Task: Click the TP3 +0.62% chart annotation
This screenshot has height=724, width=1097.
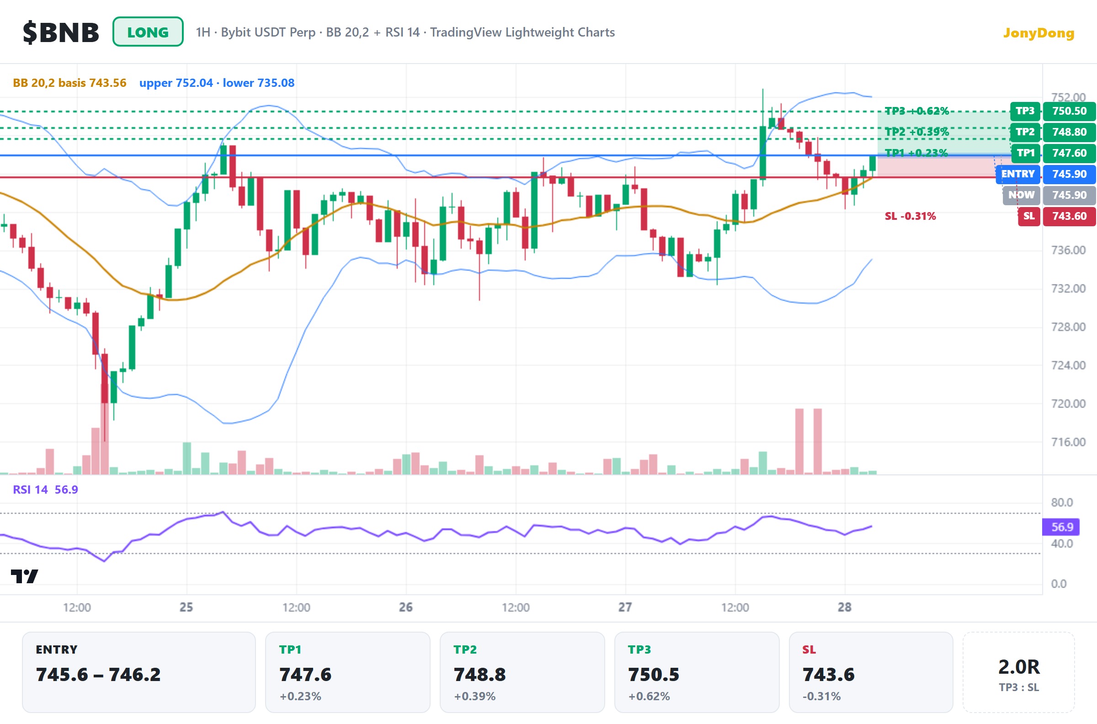Action: [916, 111]
